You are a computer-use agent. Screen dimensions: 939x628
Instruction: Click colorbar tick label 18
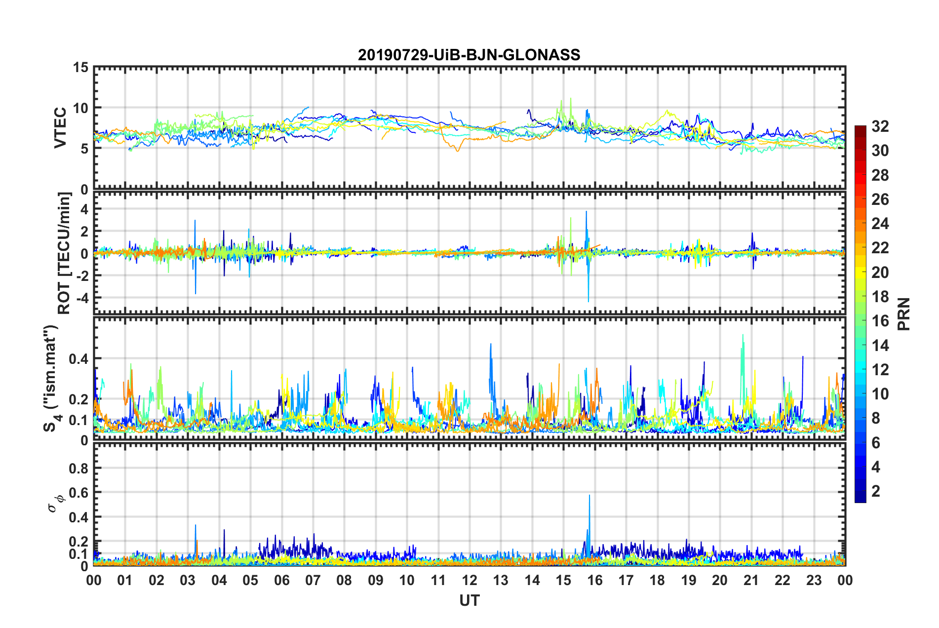click(x=880, y=297)
